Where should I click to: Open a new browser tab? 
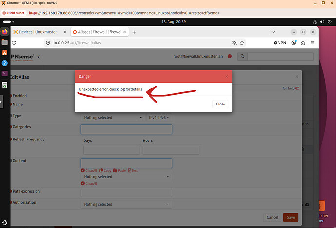point(134,32)
